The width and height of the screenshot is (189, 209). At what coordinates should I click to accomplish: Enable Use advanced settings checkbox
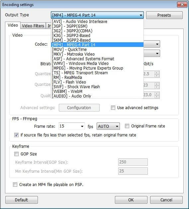113,108
